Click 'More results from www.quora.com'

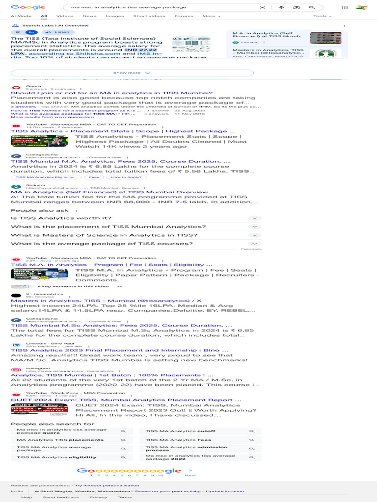point(52,117)
